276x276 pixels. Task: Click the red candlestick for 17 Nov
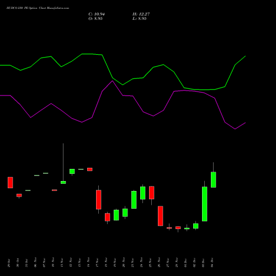[99, 200]
